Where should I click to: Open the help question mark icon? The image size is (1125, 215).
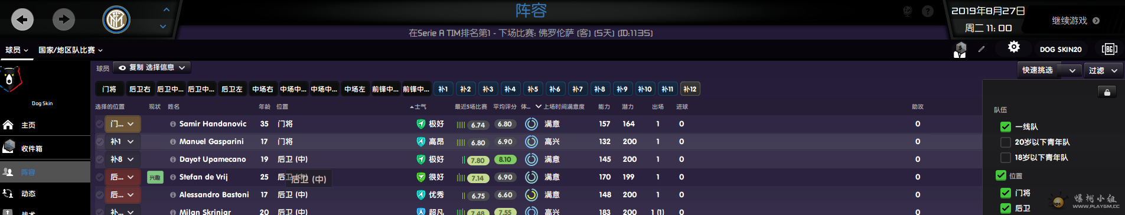(928, 11)
